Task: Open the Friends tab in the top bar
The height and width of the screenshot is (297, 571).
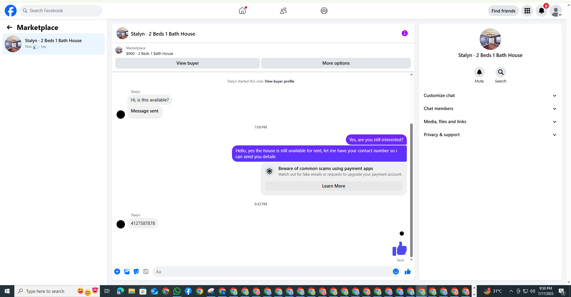Action: point(283,11)
